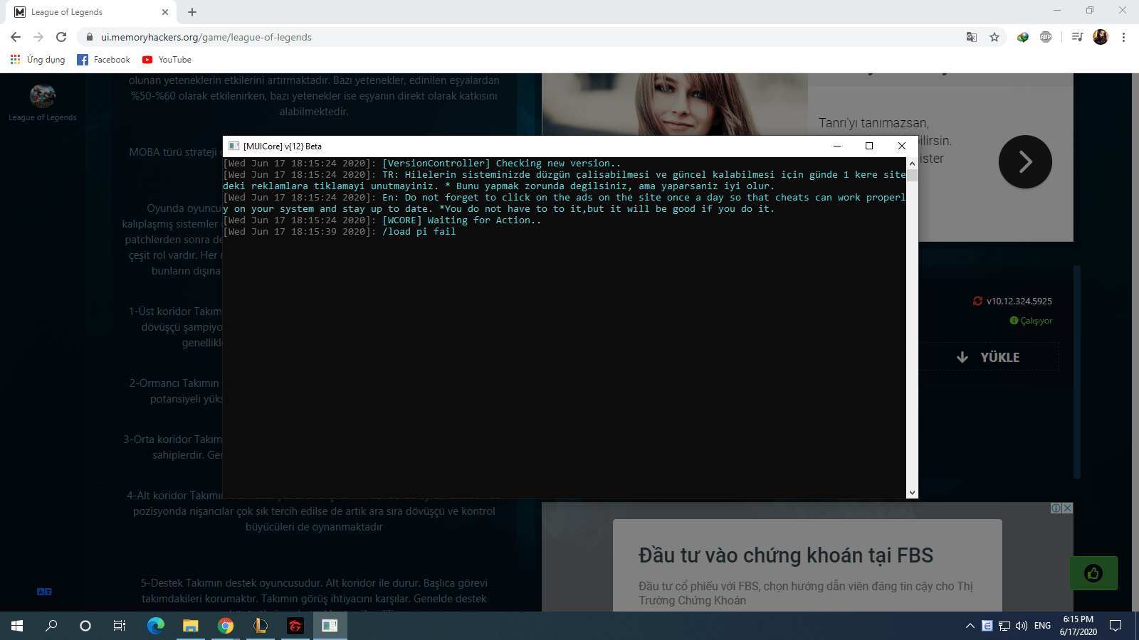Click the red refresh icon beside version number
The image size is (1139, 640).
[977, 301]
